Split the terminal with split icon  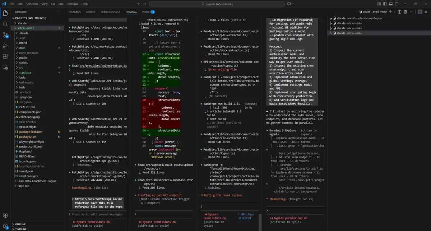(x=400, y=12)
